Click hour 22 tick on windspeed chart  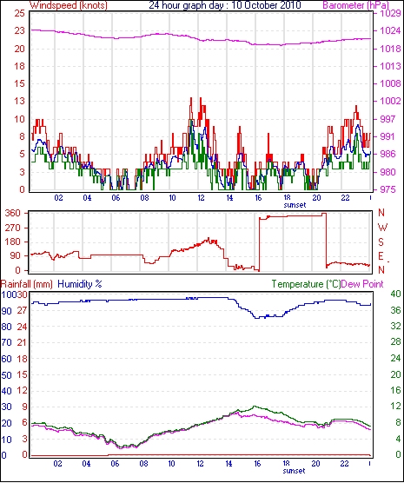click(x=345, y=197)
